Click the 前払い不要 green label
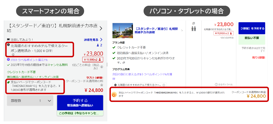Image resolution: width=273 pixels, height=124 pixels. 252,40
